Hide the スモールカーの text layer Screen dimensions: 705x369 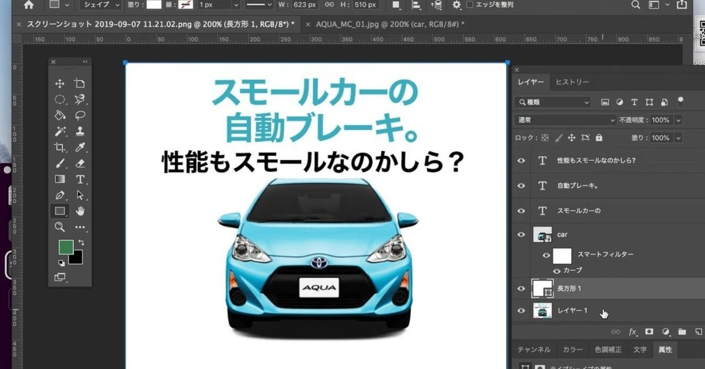coord(521,210)
